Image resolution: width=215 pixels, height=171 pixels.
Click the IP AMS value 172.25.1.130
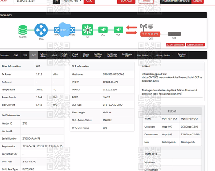110,89
